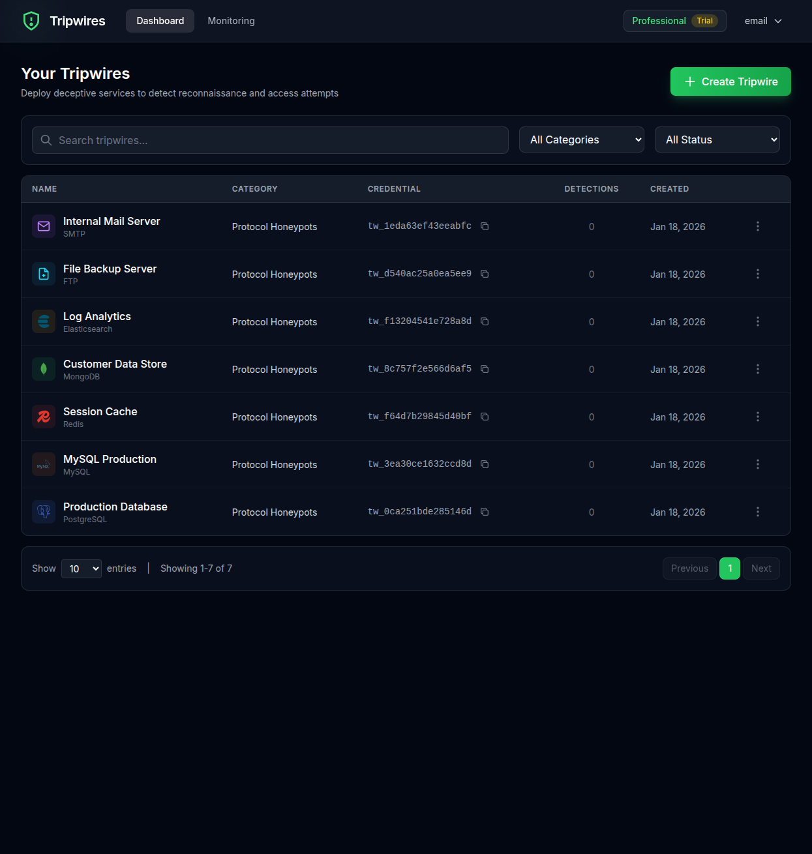Change the Show entries count selector

point(81,568)
